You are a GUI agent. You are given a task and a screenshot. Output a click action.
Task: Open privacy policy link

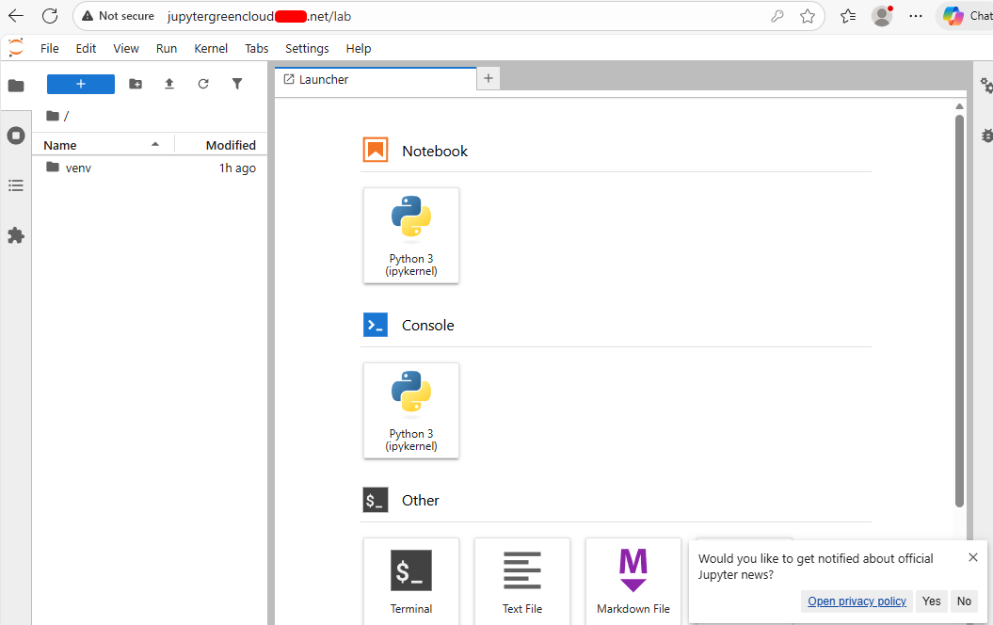pyautogui.click(x=857, y=601)
